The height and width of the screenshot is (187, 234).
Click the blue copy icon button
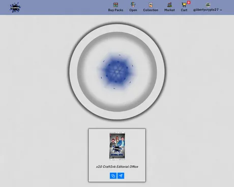click(113, 176)
